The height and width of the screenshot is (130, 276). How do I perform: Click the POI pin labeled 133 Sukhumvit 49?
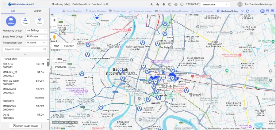coord(186,91)
